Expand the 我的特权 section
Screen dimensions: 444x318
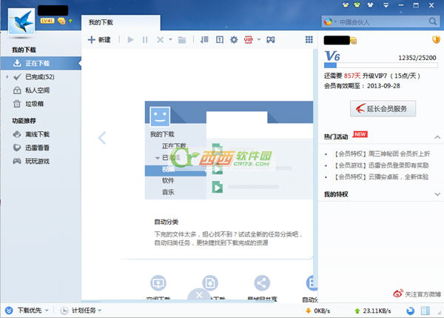[x=437, y=194]
